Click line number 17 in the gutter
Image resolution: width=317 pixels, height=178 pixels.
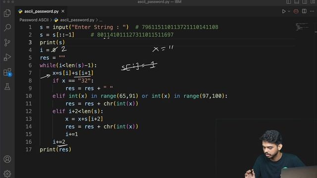coord(29,149)
